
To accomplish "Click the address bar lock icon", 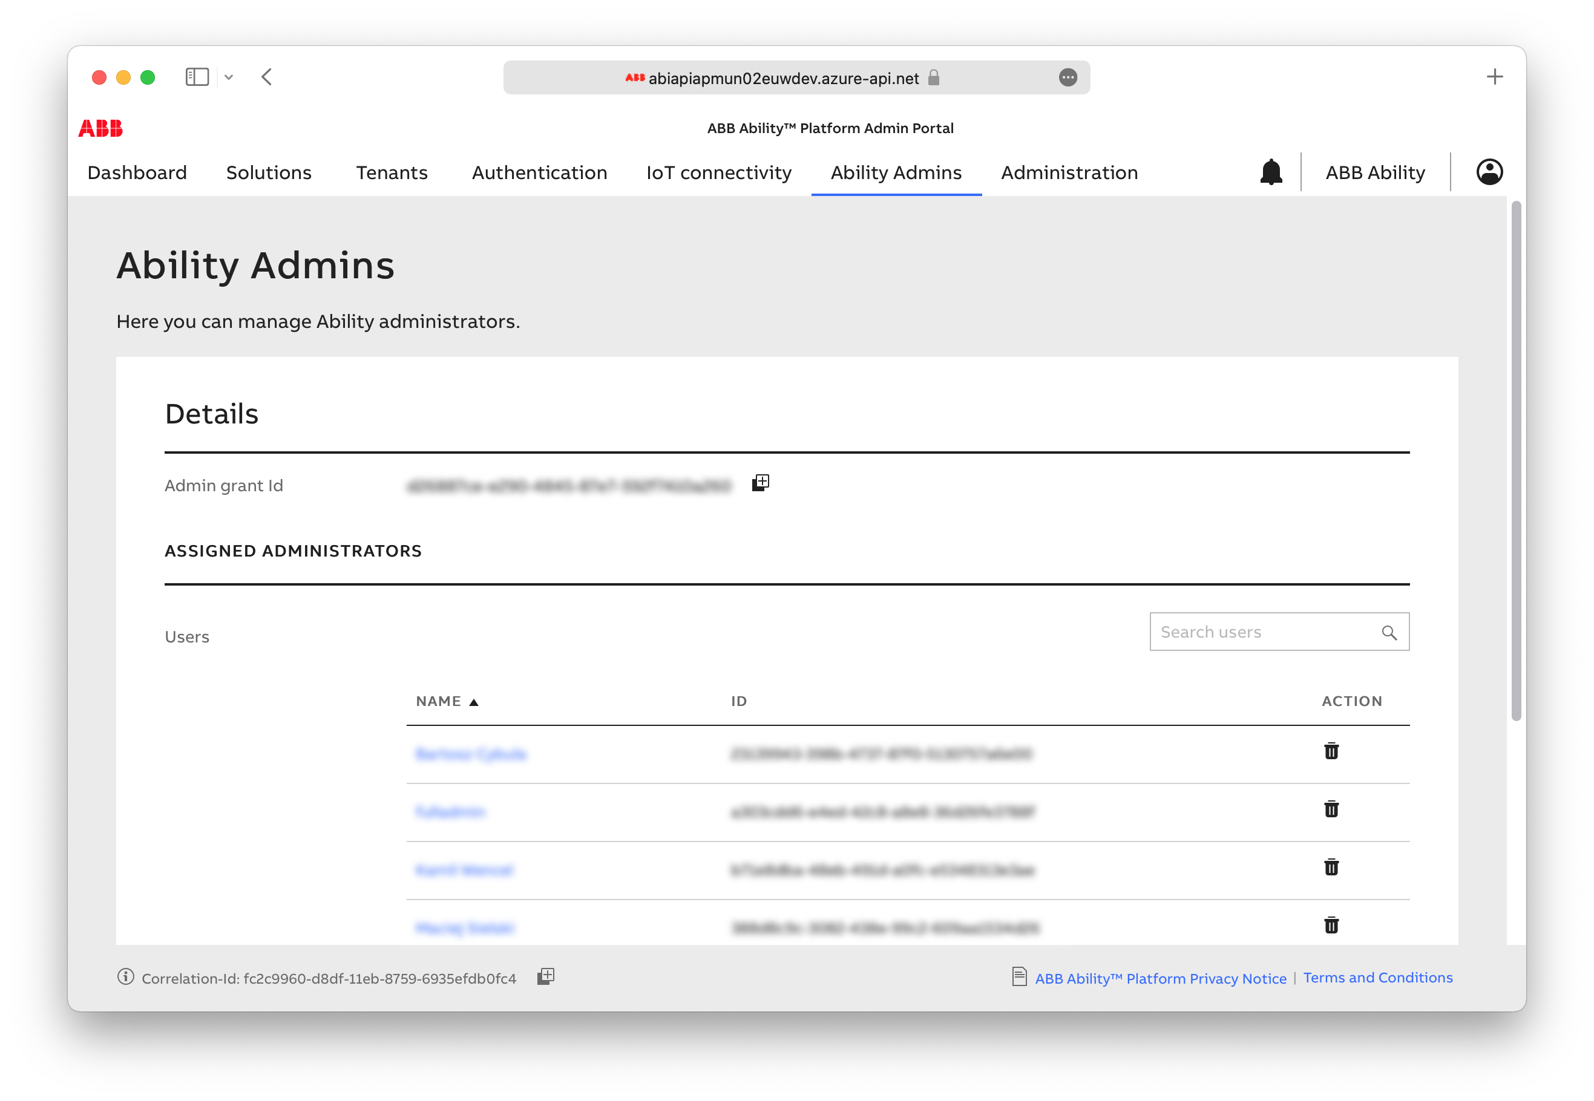I will 934,78.
